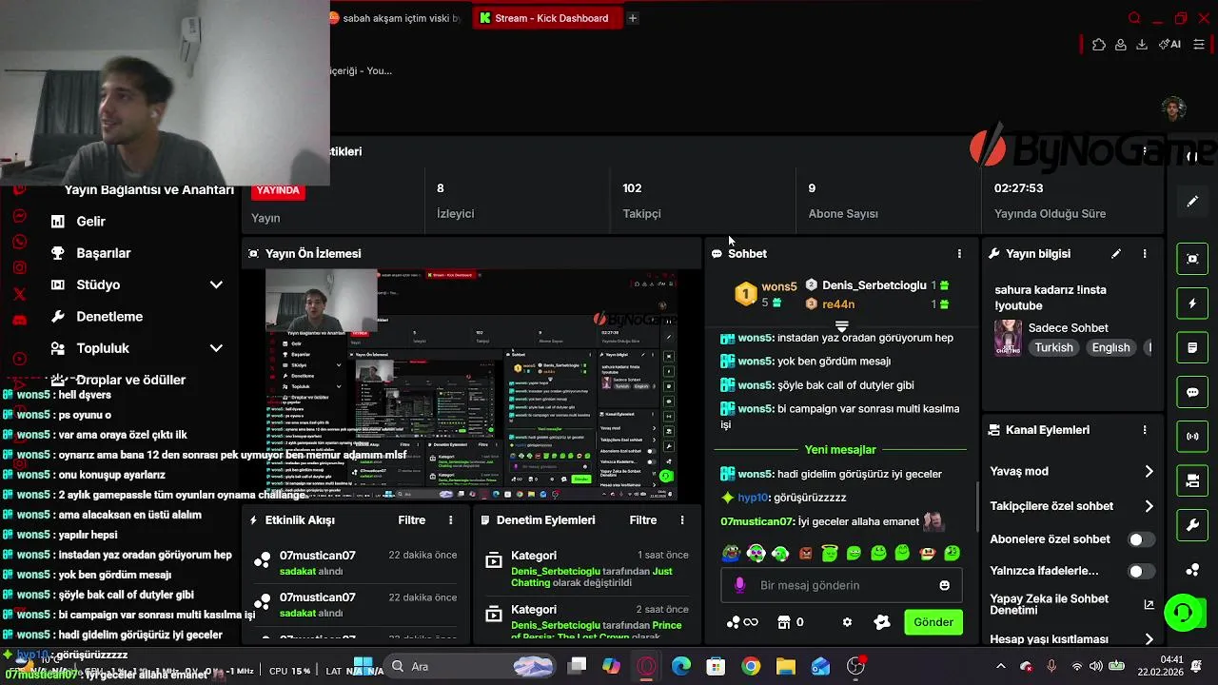Jump to Yeni mesajlar in chat

pyautogui.click(x=840, y=450)
